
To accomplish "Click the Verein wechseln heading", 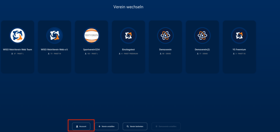I will (x=129, y=7).
